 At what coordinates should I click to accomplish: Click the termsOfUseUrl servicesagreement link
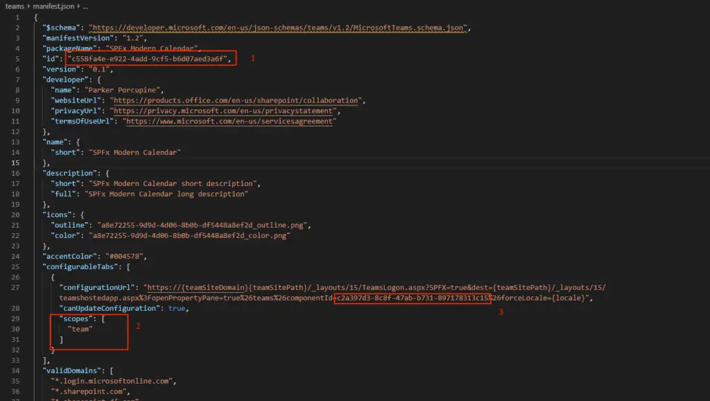coord(229,121)
